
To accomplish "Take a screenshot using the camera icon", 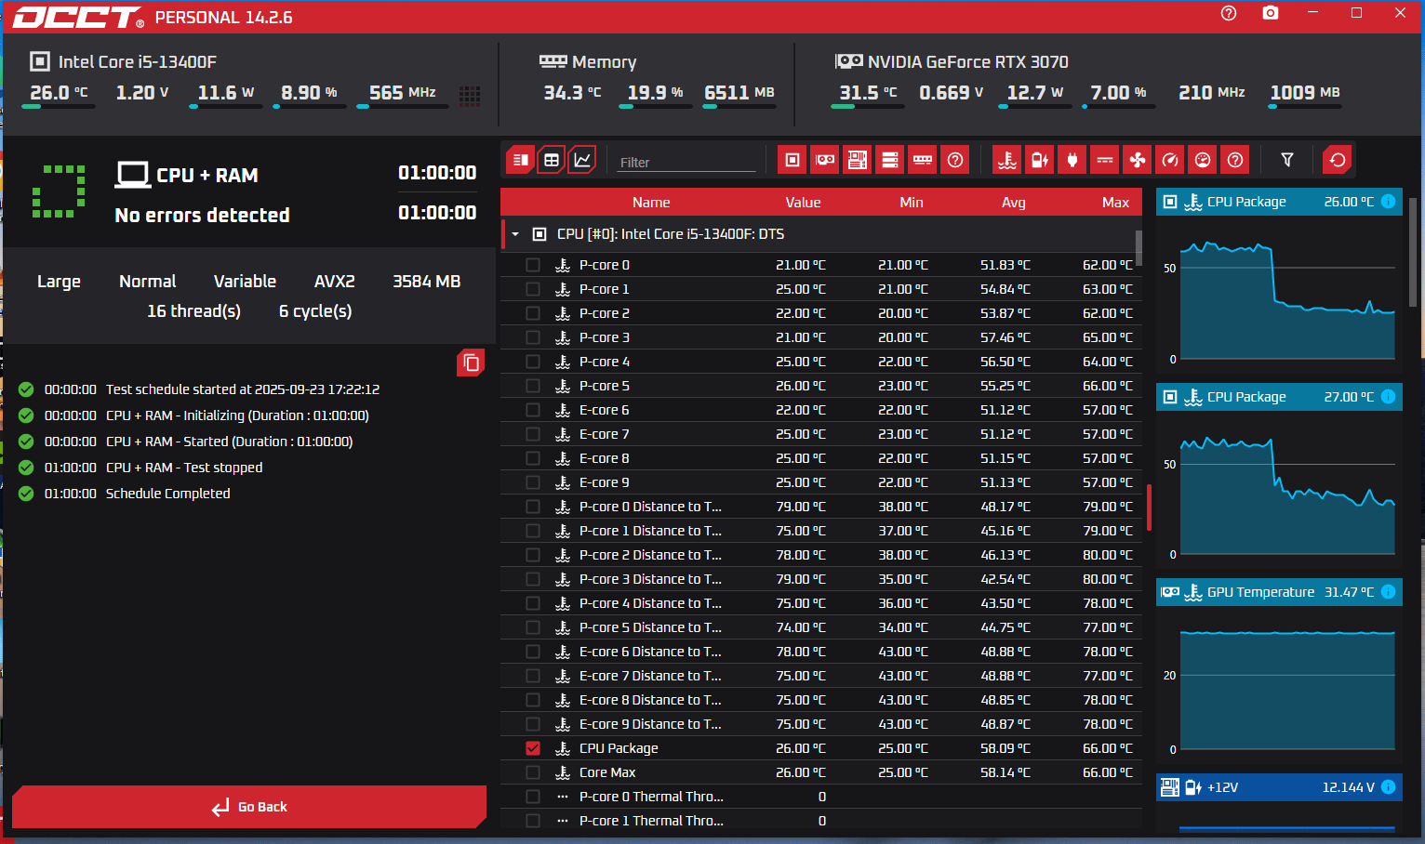I will (x=1271, y=13).
